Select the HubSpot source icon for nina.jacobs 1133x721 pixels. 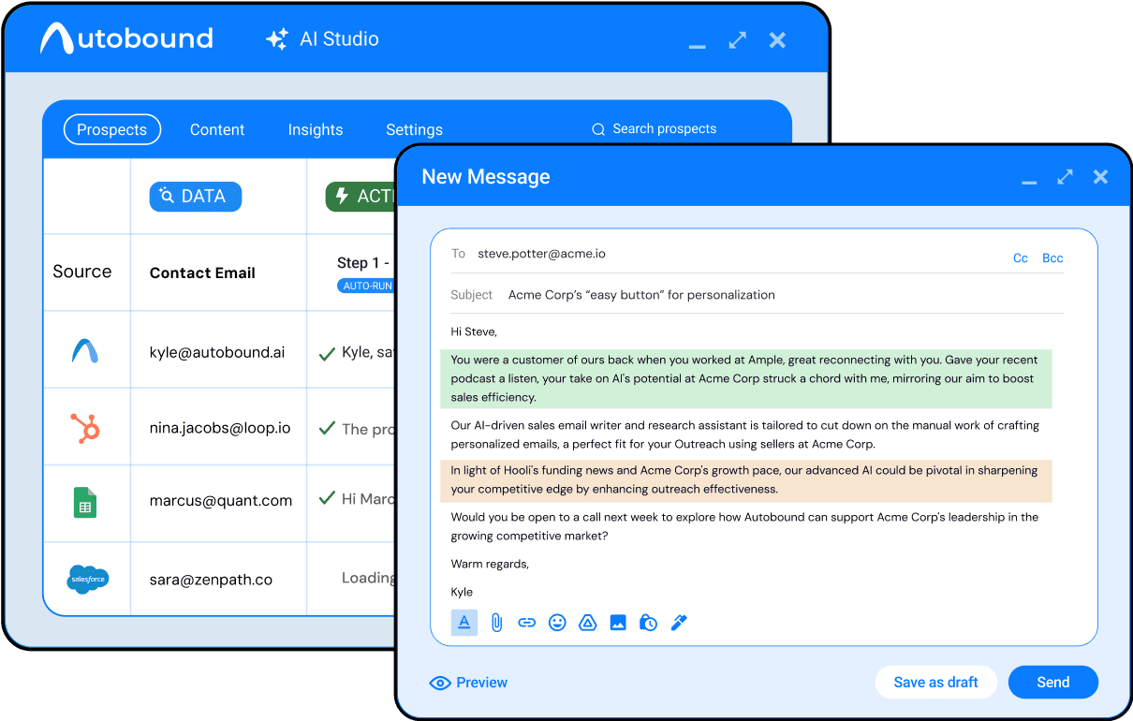pyautogui.click(x=87, y=426)
